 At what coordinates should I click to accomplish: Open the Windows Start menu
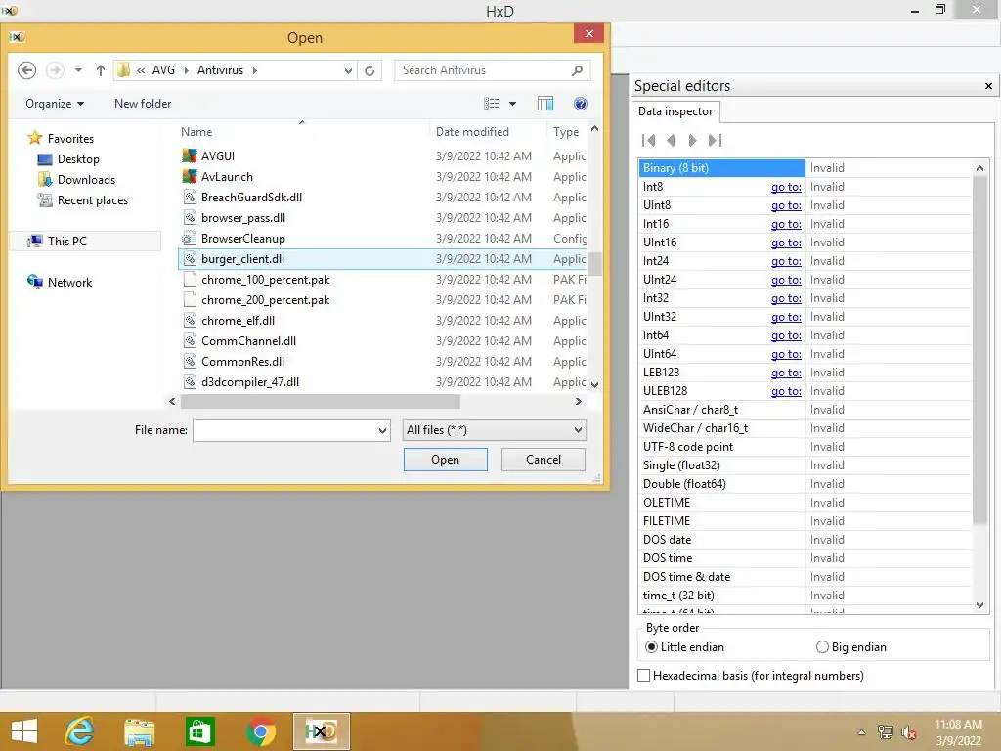click(24, 731)
